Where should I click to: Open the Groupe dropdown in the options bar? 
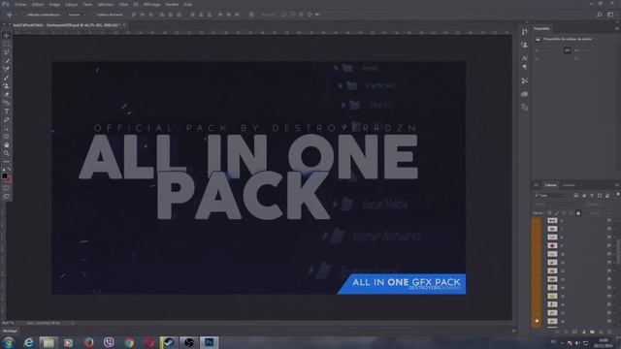(77, 15)
